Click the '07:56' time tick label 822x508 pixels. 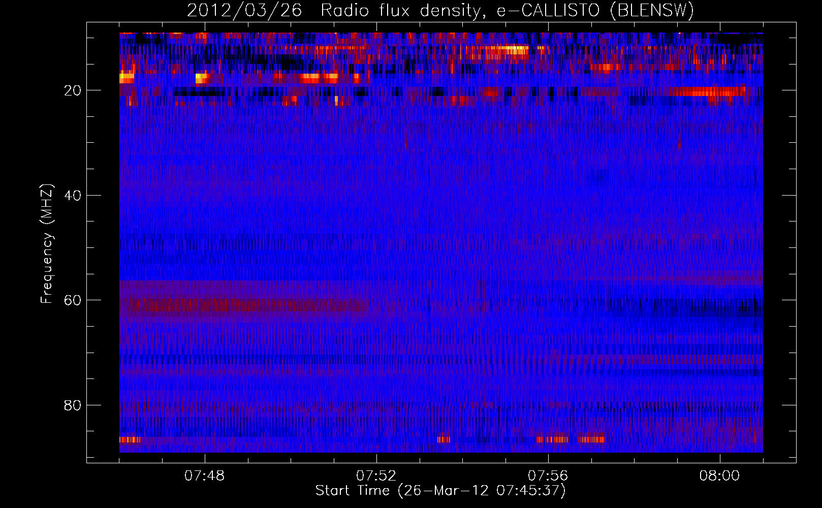(x=548, y=476)
